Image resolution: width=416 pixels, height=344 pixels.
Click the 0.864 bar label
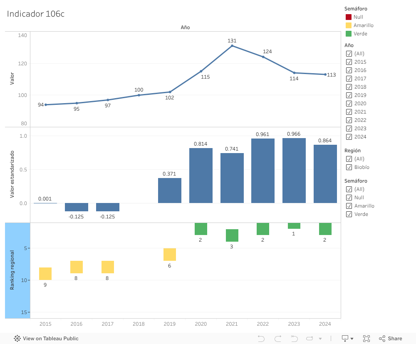(325, 141)
